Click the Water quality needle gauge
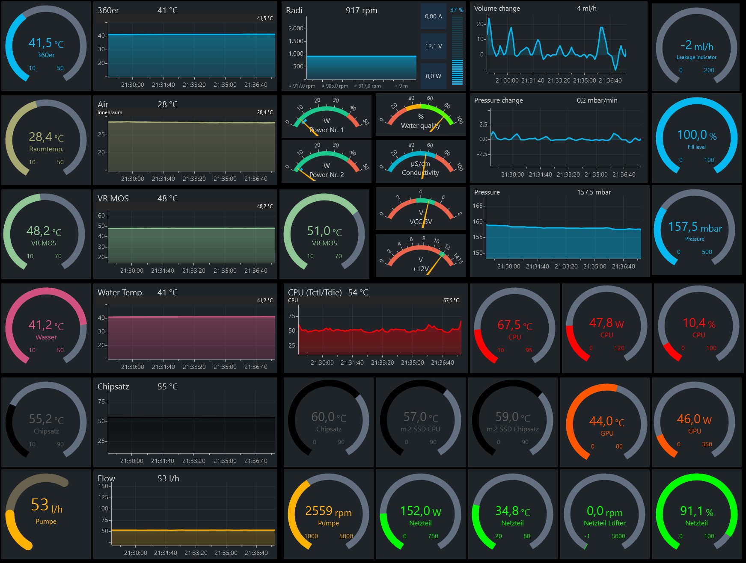This screenshot has height=563, width=746. pos(421,115)
